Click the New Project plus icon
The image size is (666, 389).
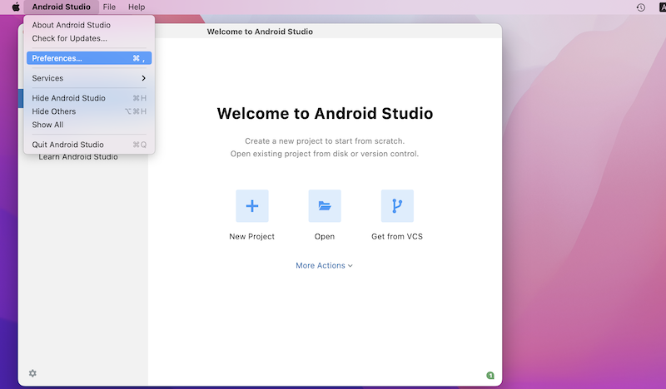pyautogui.click(x=251, y=206)
